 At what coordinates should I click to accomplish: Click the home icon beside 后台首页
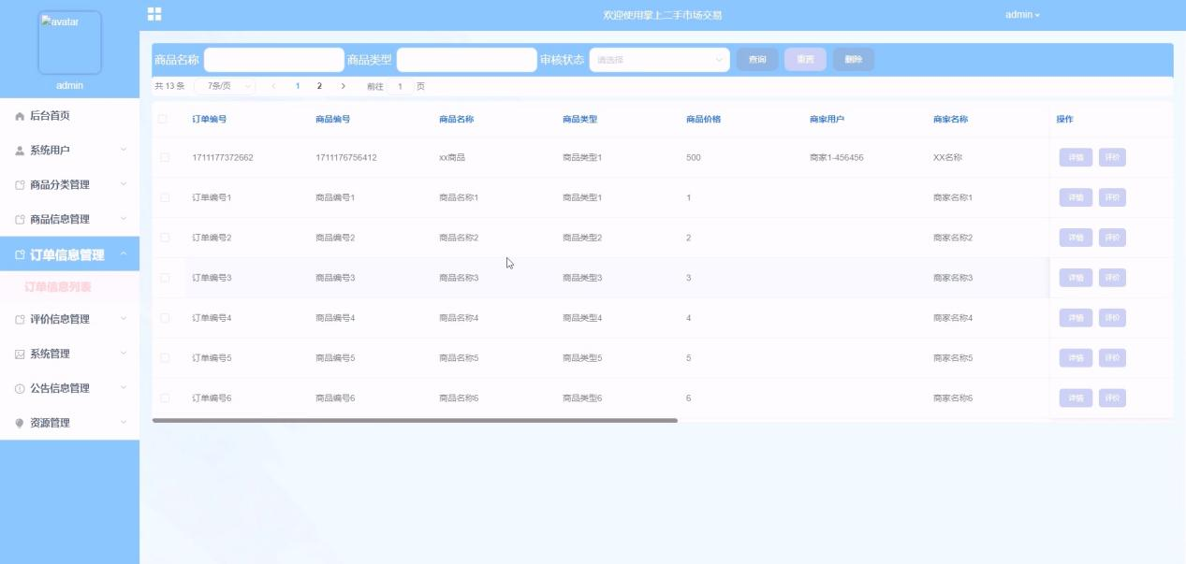pyautogui.click(x=20, y=116)
